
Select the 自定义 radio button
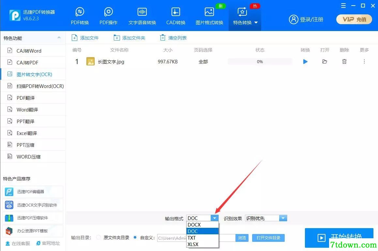(x=135, y=238)
